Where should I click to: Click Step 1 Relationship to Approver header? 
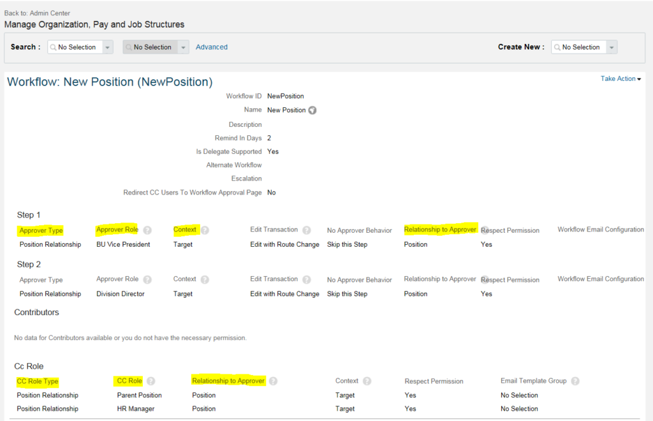tap(440, 230)
